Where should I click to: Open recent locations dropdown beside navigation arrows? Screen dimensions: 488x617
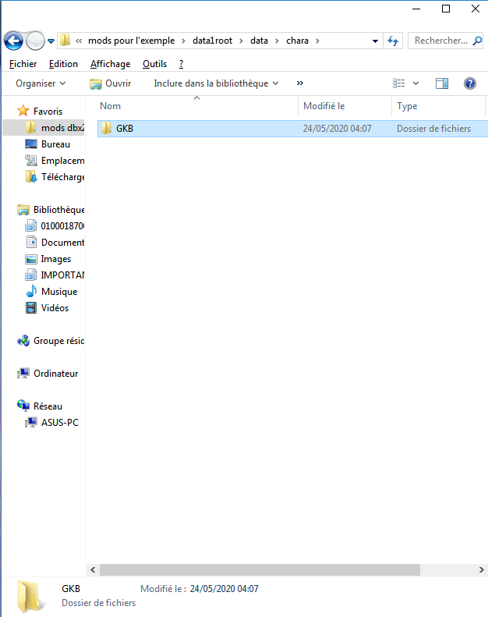click(51, 41)
